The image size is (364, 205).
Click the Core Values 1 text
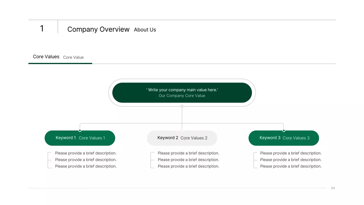[92, 138]
